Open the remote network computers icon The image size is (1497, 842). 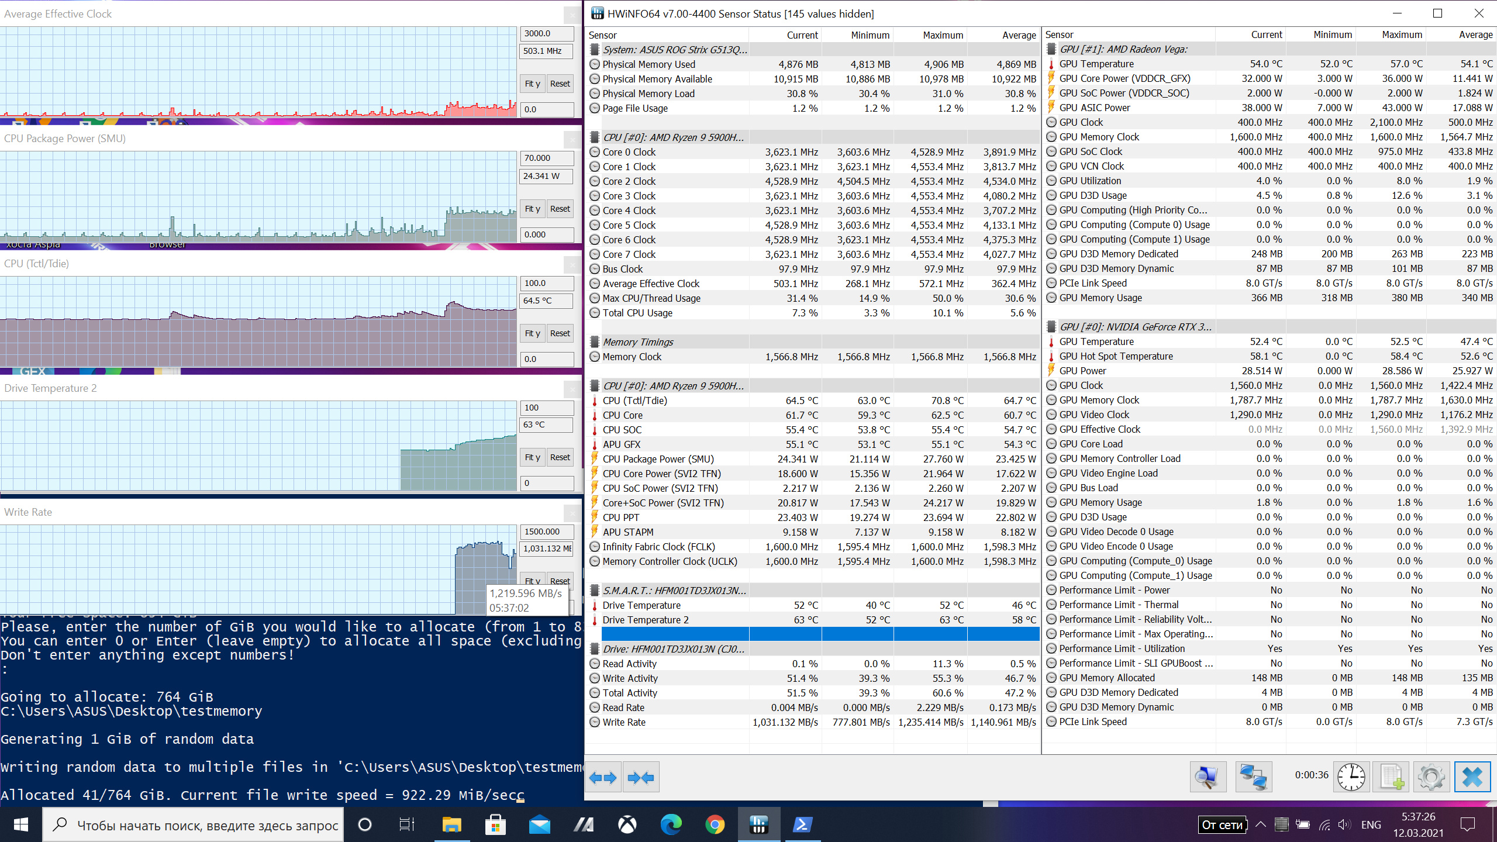click(1254, 777)
